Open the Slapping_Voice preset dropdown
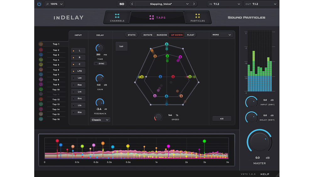Viewport: 314px width, 177px height. pyautogui.click(x=163, y=4)
